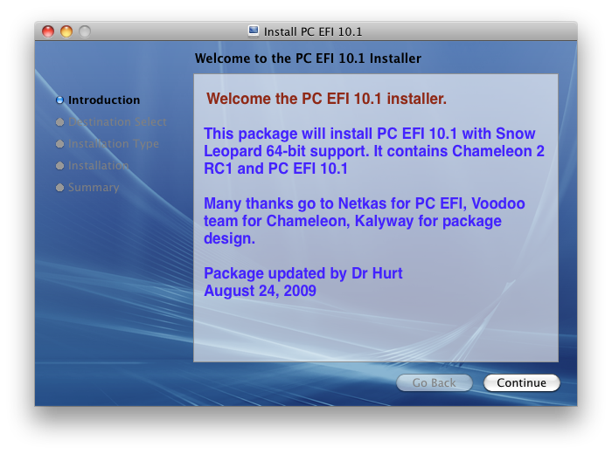This screenshot has height=454, width=612.
Task: Click the red 'Welcome the PC EFI 10.1 installer' heading
Action: tap(326, 99)
